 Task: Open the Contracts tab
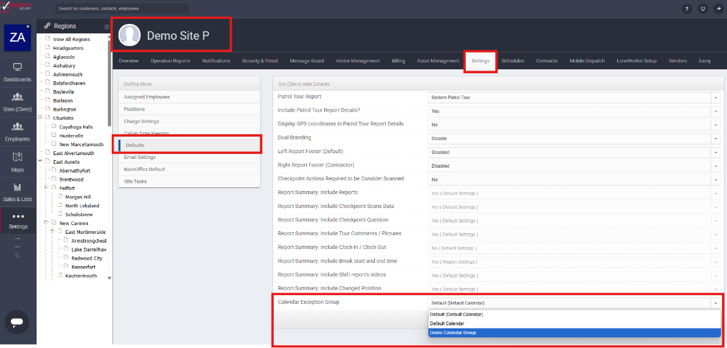coord(547,61)
